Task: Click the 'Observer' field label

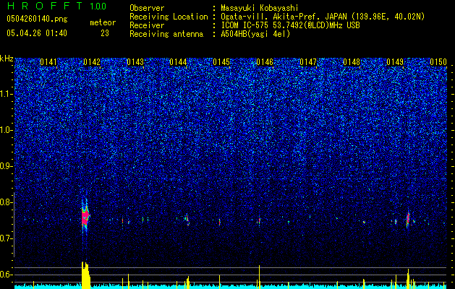Action: 147,8
